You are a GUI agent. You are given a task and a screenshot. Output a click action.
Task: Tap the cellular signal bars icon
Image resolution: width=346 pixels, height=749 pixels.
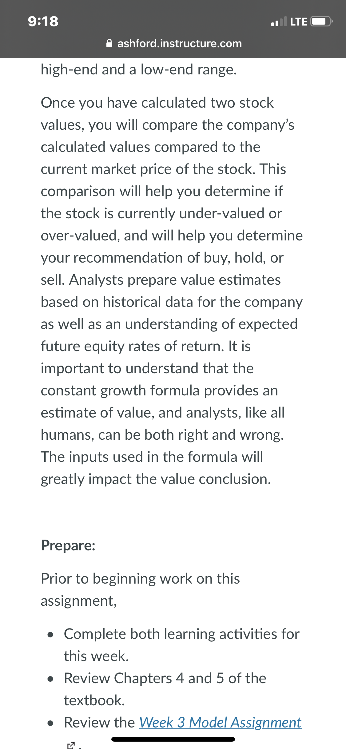(279, 22)
